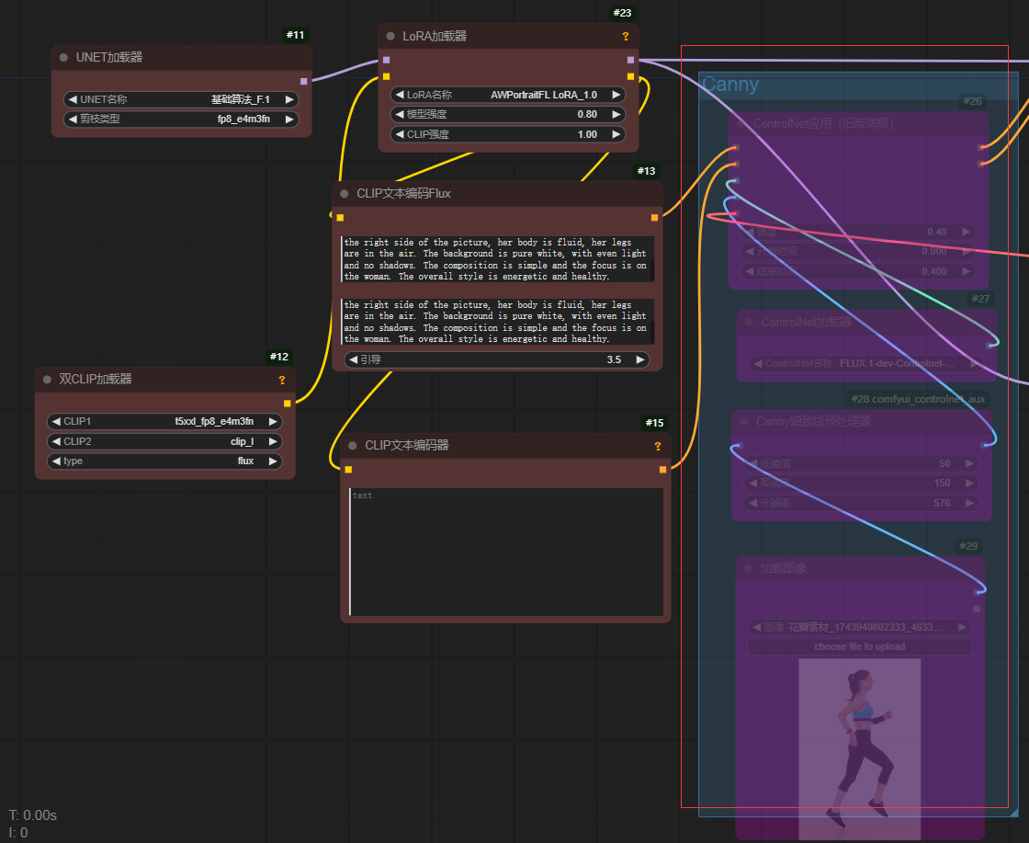
Task: Adjust 高阈值 150 value field
Action: [862, 484]
